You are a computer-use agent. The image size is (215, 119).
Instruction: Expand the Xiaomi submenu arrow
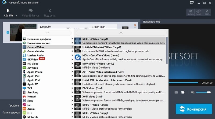(x=72, y=109)
